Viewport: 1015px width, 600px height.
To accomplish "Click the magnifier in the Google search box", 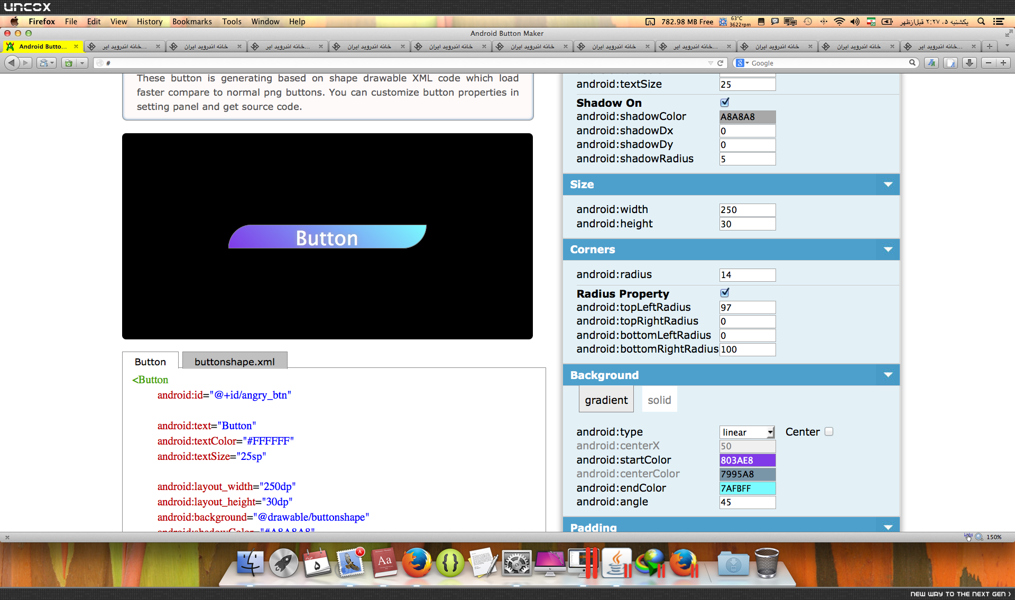I will [x=912, y=63].
